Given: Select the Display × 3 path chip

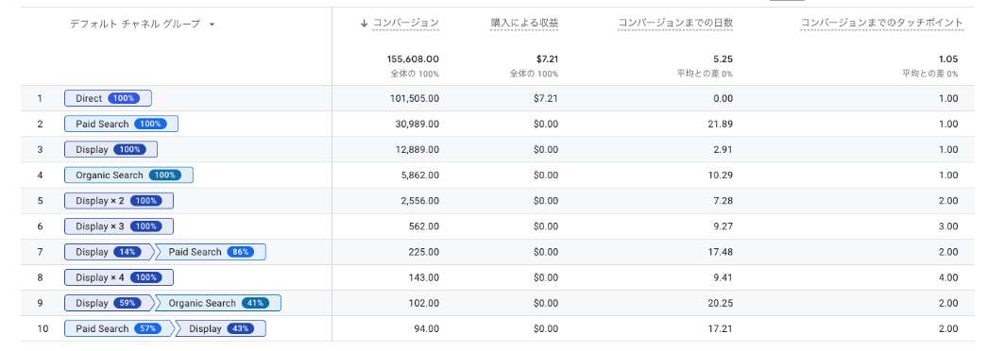Looking at the screenshot, I should coord(118,226).
